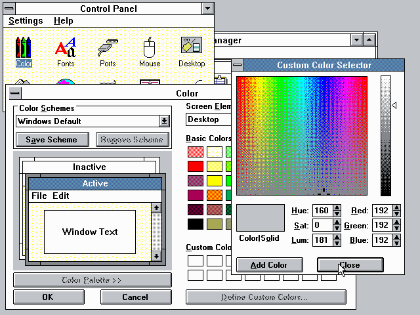Open the Ports settings icon
This screenshot has height=315, width=420.
(108, 48)
